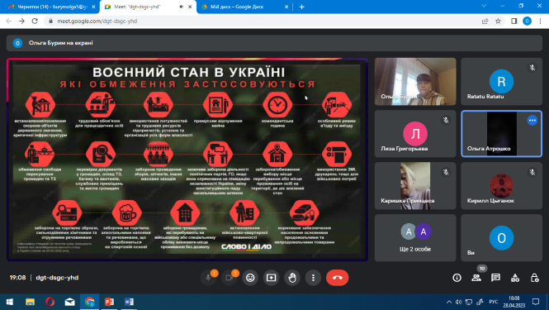
Task: Select the Кирилл Цыганок participant tile
Action: click(x=501, y=186)
